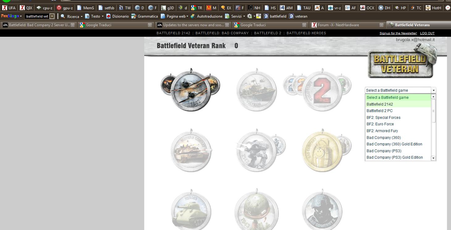Image resolution: width=451 pixels, height=230 pixels.
Task: Choose Battlefield 2142 in the game list
Action: tap(398, 104)
